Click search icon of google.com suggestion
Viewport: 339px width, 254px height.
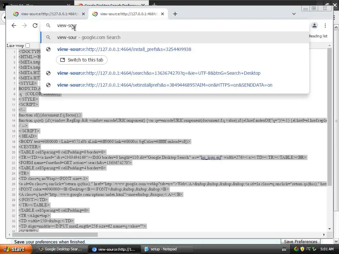(48, 37)
